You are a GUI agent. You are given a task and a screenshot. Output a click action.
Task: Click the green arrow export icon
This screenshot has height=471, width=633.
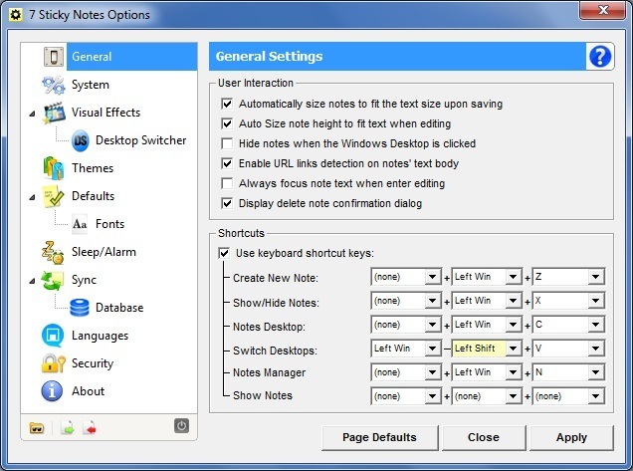click(x=68, y=428)
